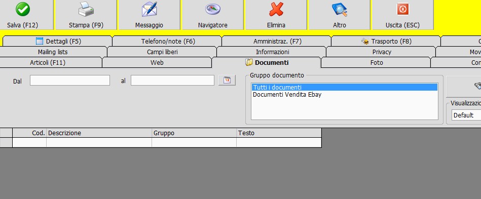Viewport: 481px width, 199px height.
Task: Select Tutti i documenti in list
Action: (x=345, y=88)
